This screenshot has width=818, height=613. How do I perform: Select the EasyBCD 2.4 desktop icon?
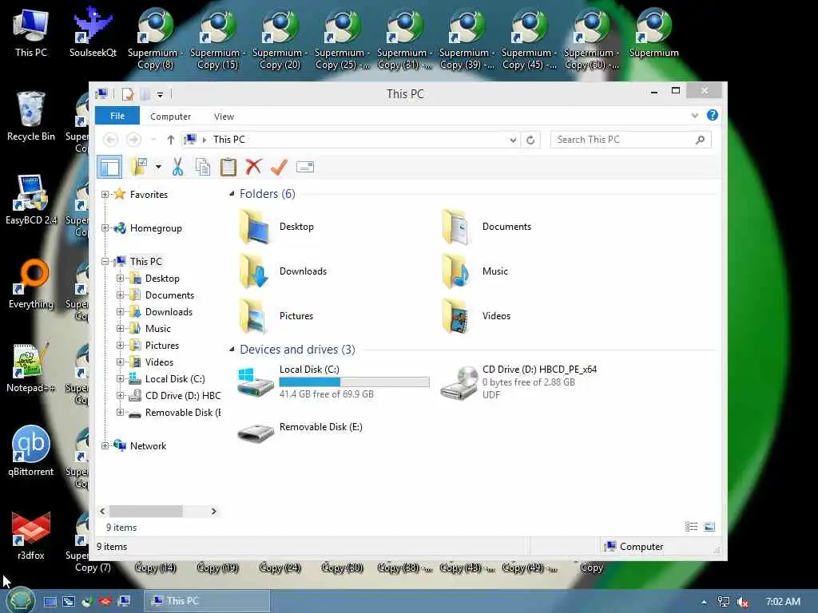tap(31, 200)
